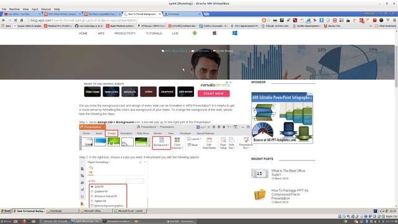
Task: Open the PRODUCTIVITY navigation link
Action: (x=125, y=34)
